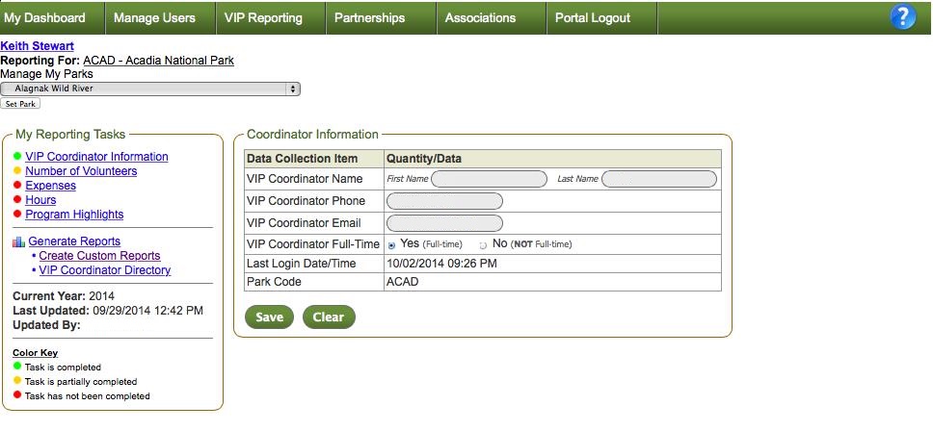Open the Create Custom Reports link
The image size is (933, 431).
click(x=99, y=256)
